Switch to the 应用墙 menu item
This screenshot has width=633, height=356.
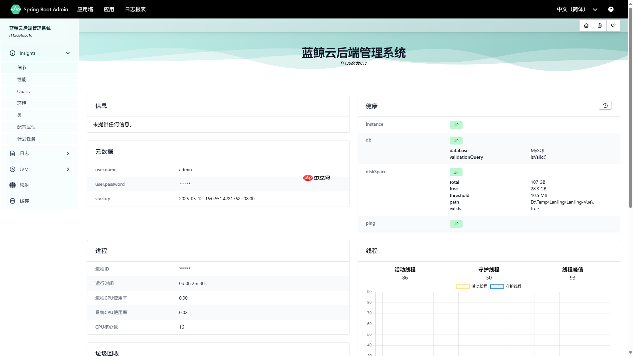85,9
